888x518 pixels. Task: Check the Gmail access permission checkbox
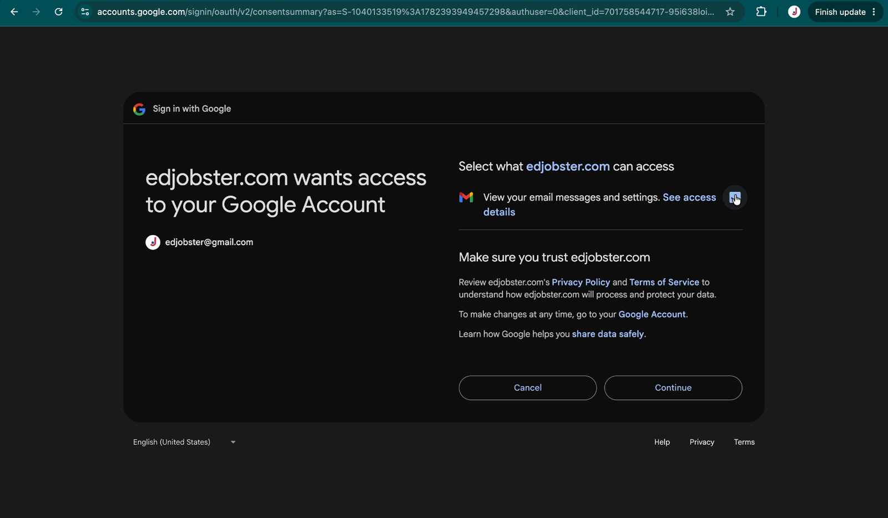tap(735, 197)
